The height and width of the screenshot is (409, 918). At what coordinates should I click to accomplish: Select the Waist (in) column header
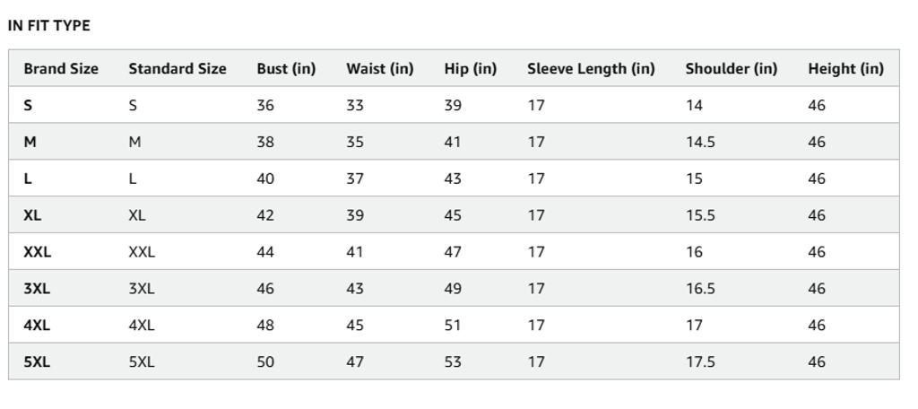point(380,68)
